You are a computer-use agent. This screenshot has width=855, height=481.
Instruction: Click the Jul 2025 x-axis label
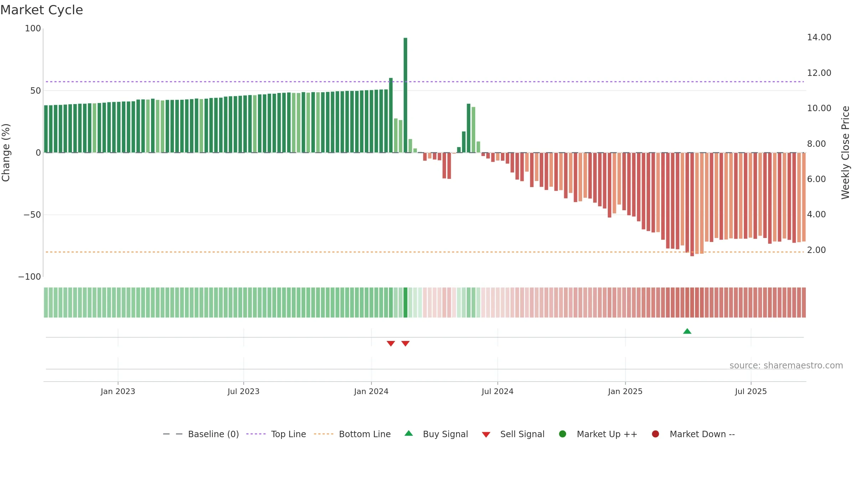click(x=751, y=392)
